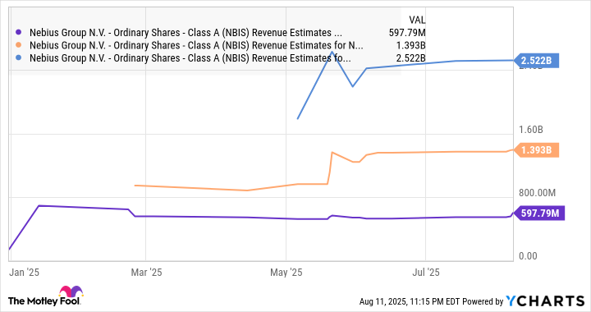This screenshot has width=591, height=312.
Task: Click the Jan '25 axis label
Action: (24, 273)
